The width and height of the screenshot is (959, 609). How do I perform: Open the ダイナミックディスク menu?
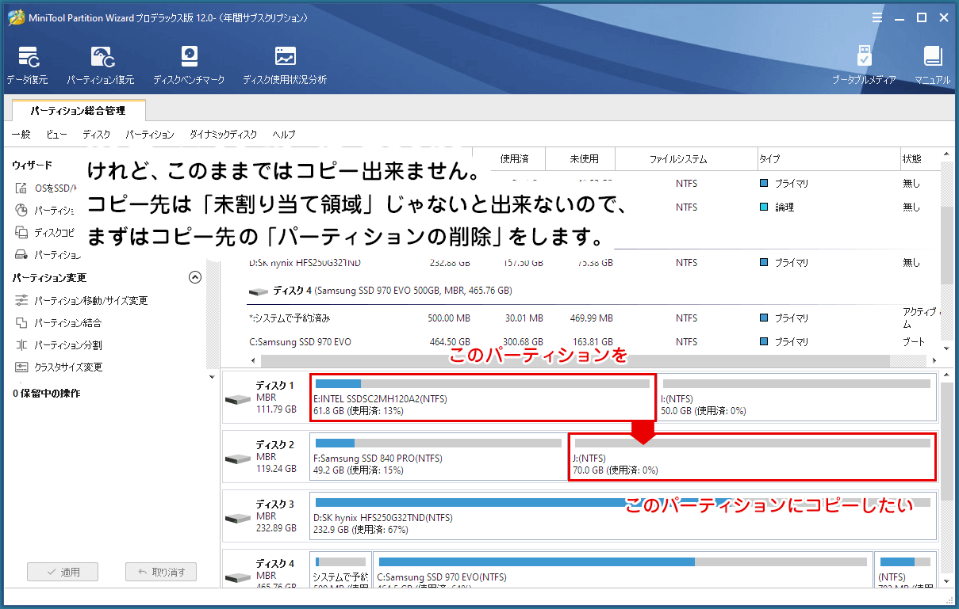click(224, 135)
